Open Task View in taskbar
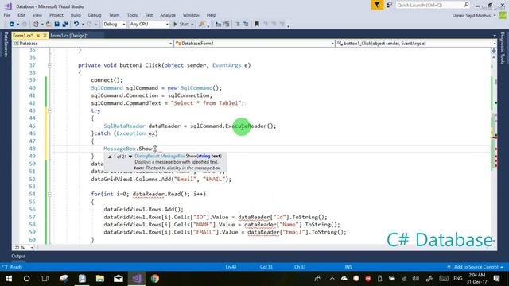The height and width of the screenshot is (286, 509). [x=45, y=279]
